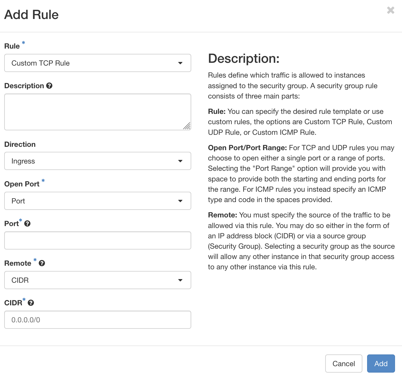Click the Direction dropdown caret
The width and height of the screenshot is (402, 379).
pyautogui.click(x=181, y=161)
